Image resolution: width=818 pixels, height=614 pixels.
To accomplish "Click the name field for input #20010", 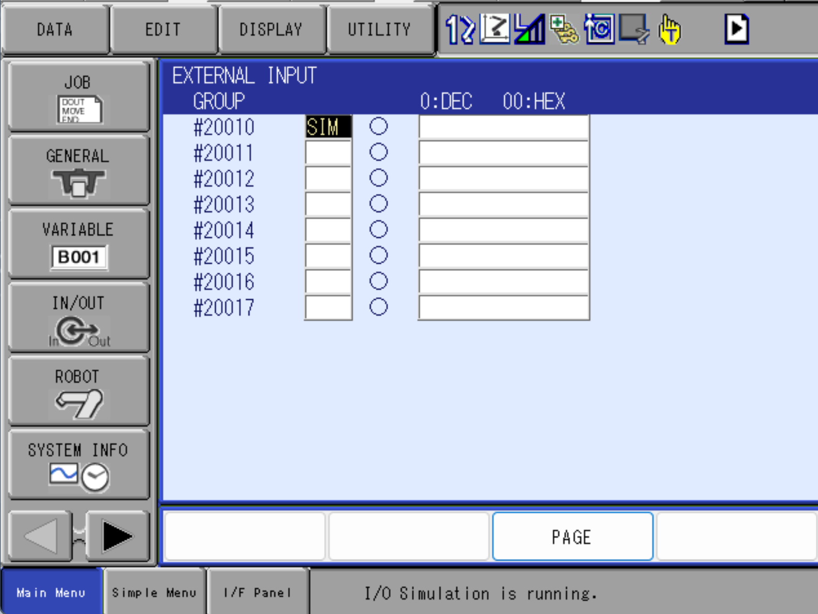I will 504,127.
